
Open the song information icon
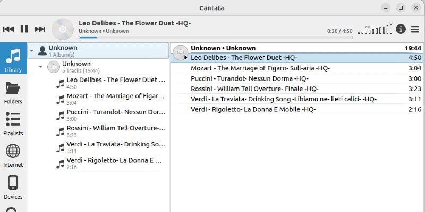(x=401, y=29)
